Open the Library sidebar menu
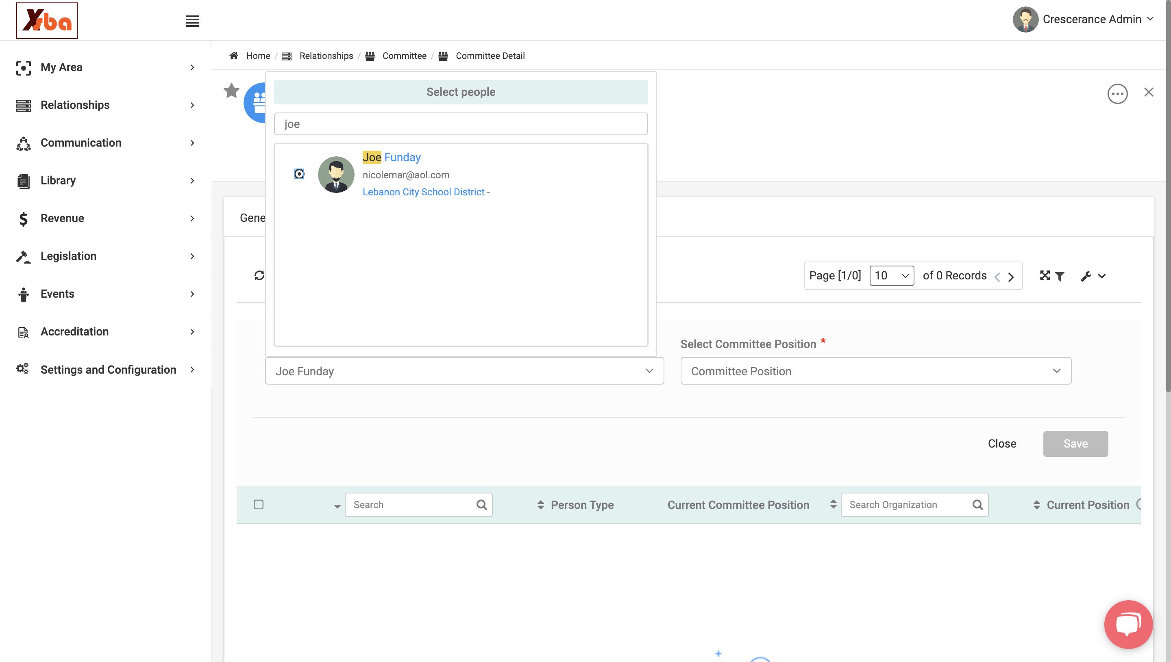This screenshot has width=1171, height=662. pos(106,180)
